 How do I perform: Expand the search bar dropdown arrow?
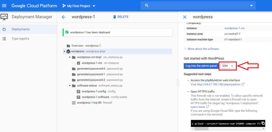pyautogui.click(x=251, y=6)
